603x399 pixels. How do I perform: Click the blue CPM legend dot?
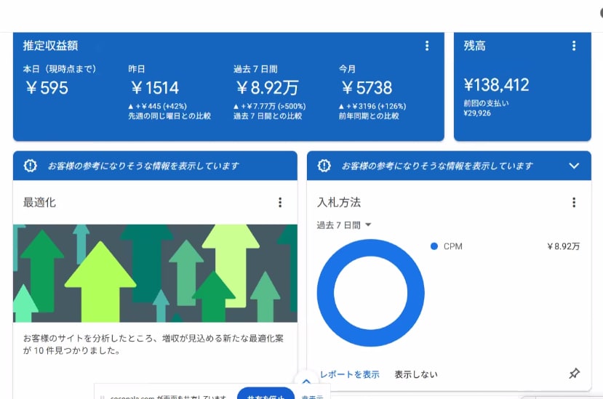434,246
